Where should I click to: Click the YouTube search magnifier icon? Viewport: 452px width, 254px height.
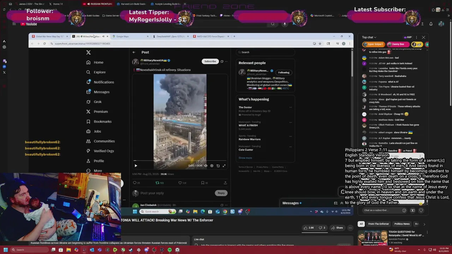(273, 24)
